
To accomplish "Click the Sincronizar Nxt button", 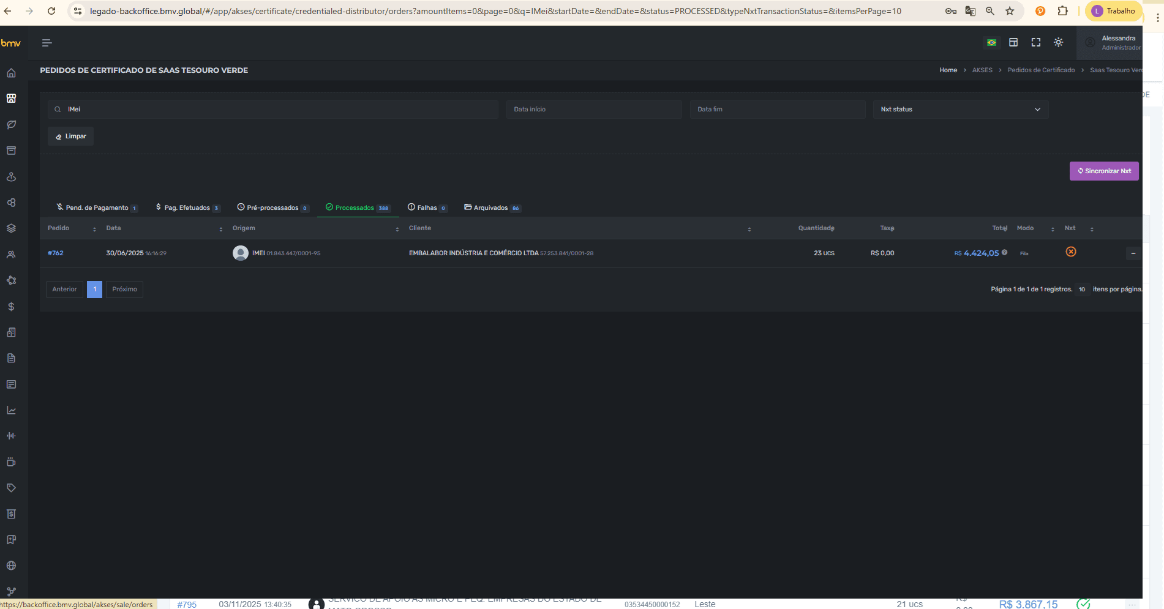I will tap(1104, 171).
